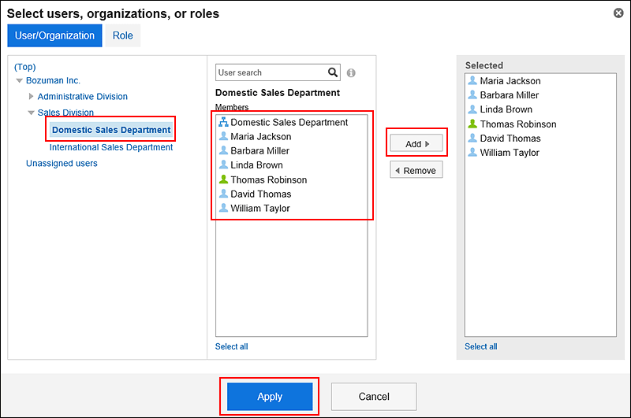Select Barbara Miller name in Members list
Image resolution: width=631 pixels, height=418 pixels.
point(260,150)
